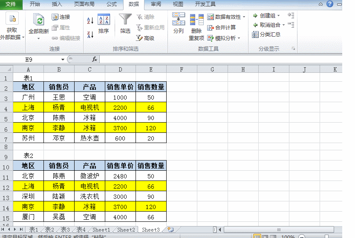Click Show Detail icon in outline group
This screenshot has height=238, width=355.
click(x=291, y=15)
